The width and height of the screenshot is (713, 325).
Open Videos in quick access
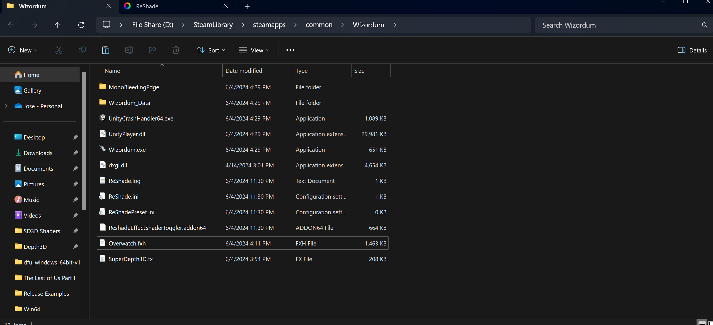[40, 215]
